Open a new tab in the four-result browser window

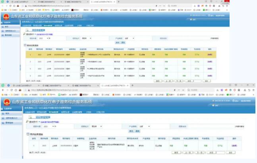click(x=119, y=2)
